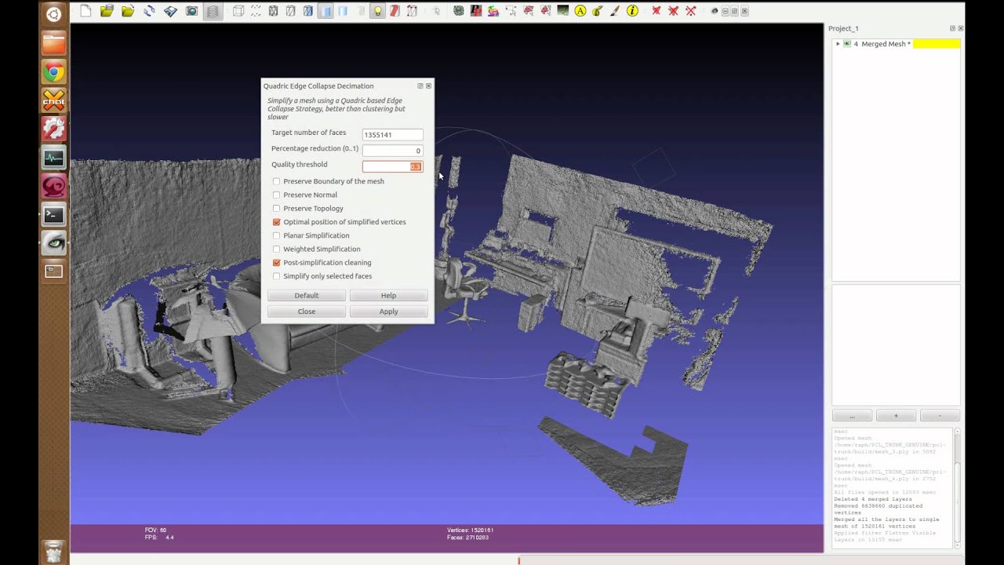This screenshot has height=565, width=1004.
Task: Activate select connected components tool
Action: (x=546, y=11)
